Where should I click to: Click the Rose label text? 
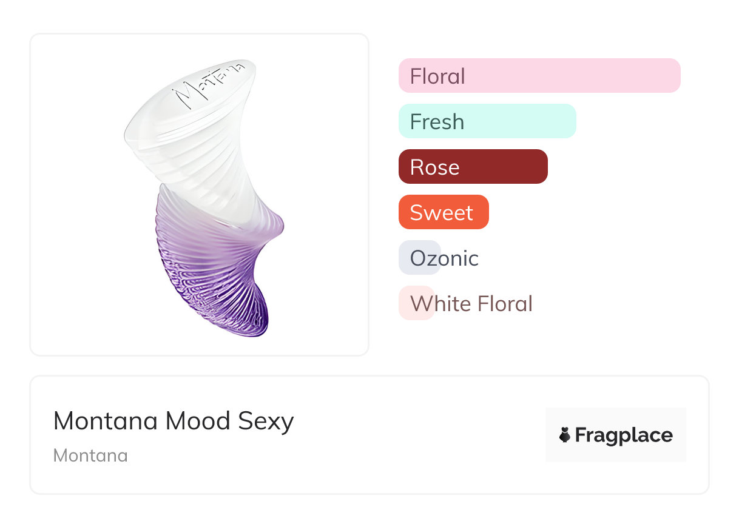pos(434,167)
